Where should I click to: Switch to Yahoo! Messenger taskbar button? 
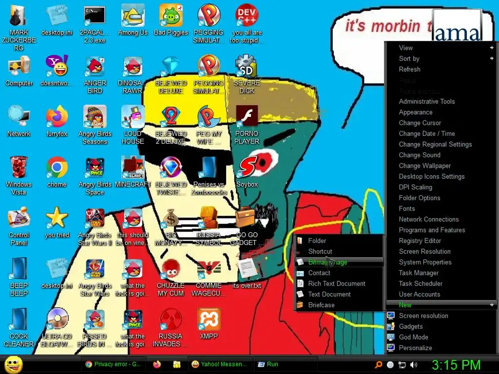coord(220,364)
